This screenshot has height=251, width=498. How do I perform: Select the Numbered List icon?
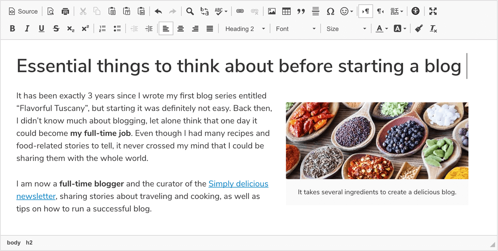[102, 28]
